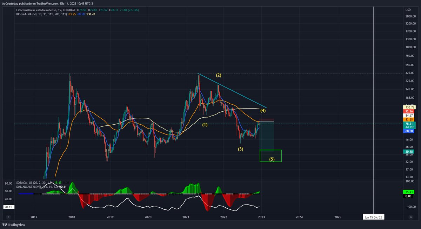
Task: Click the USD currency label on price axis
Action: click(x=408, y=10)
